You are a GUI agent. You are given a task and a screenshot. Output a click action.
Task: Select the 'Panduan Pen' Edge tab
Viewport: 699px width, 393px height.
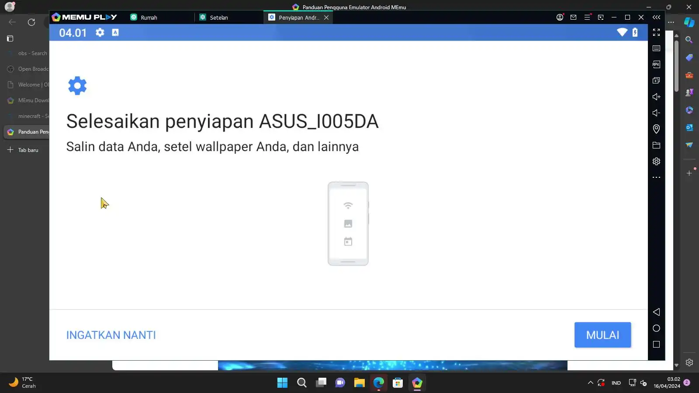[26, 132]
